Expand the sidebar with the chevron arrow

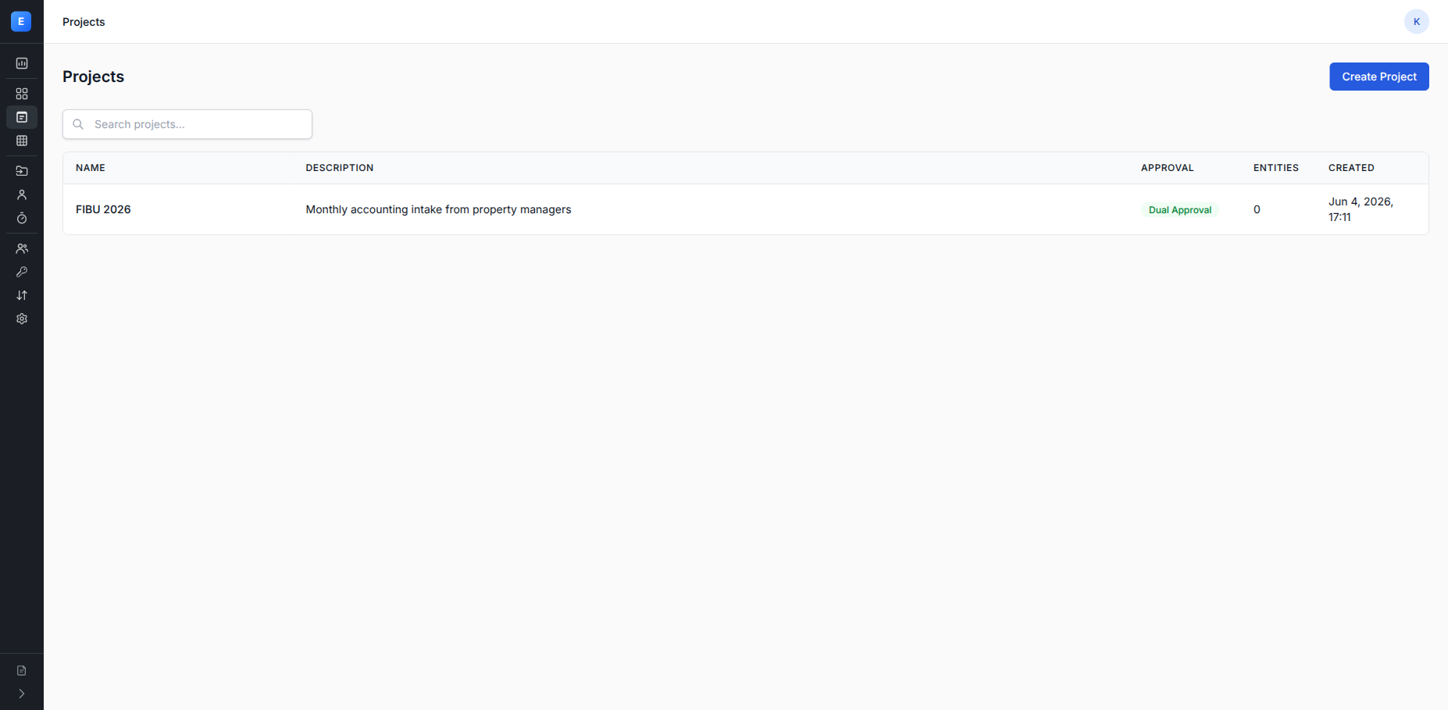pos(22,694)
